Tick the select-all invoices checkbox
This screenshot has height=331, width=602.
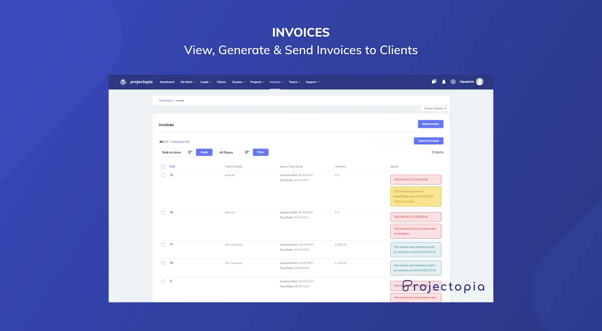point(163,167)
